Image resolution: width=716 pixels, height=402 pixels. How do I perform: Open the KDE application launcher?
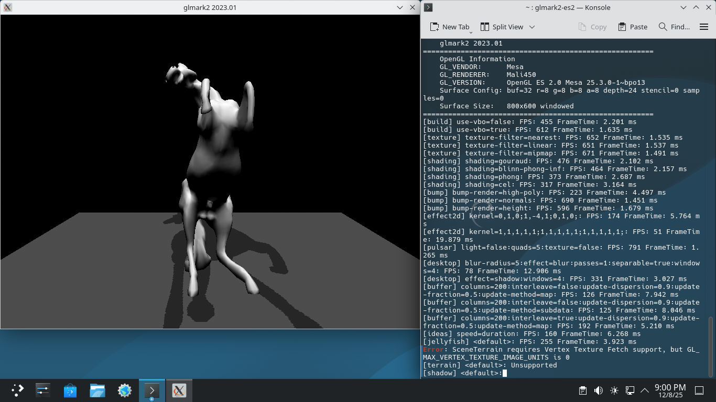[17, 390]
